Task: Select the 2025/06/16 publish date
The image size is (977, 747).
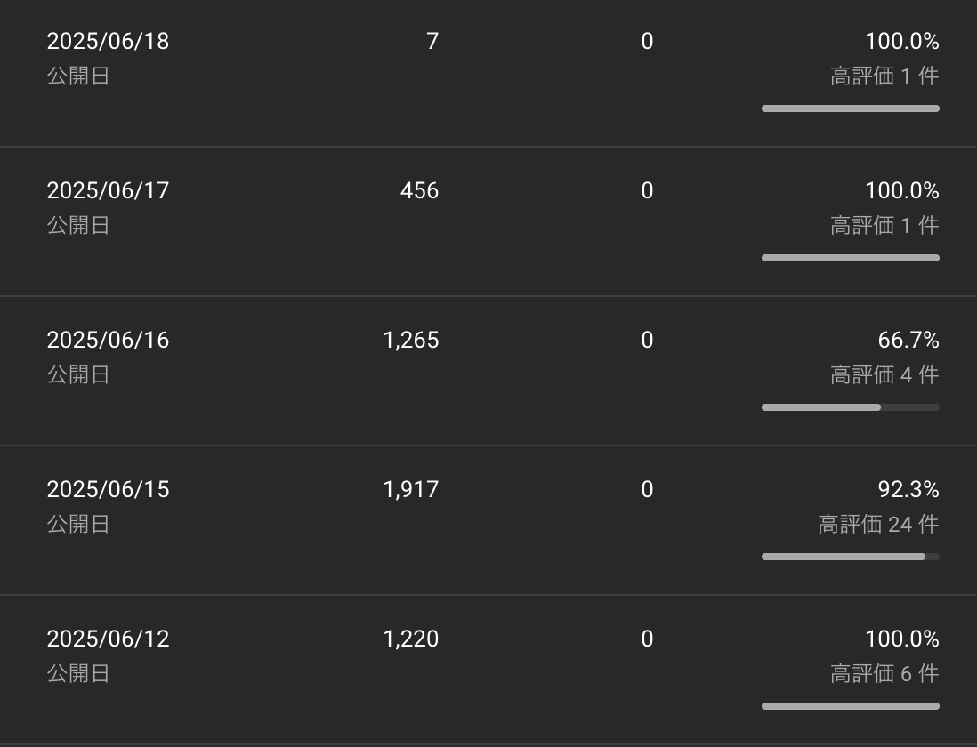Action: pos(108,340)
